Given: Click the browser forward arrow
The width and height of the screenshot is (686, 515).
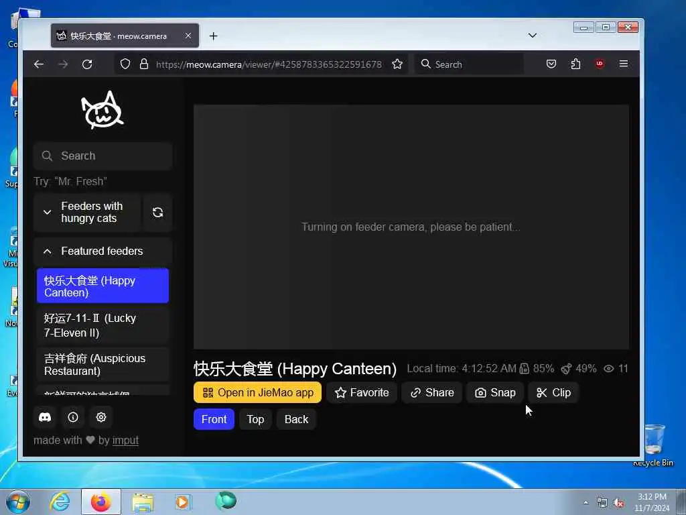Looking at the screenshot, I should point(63,64).
